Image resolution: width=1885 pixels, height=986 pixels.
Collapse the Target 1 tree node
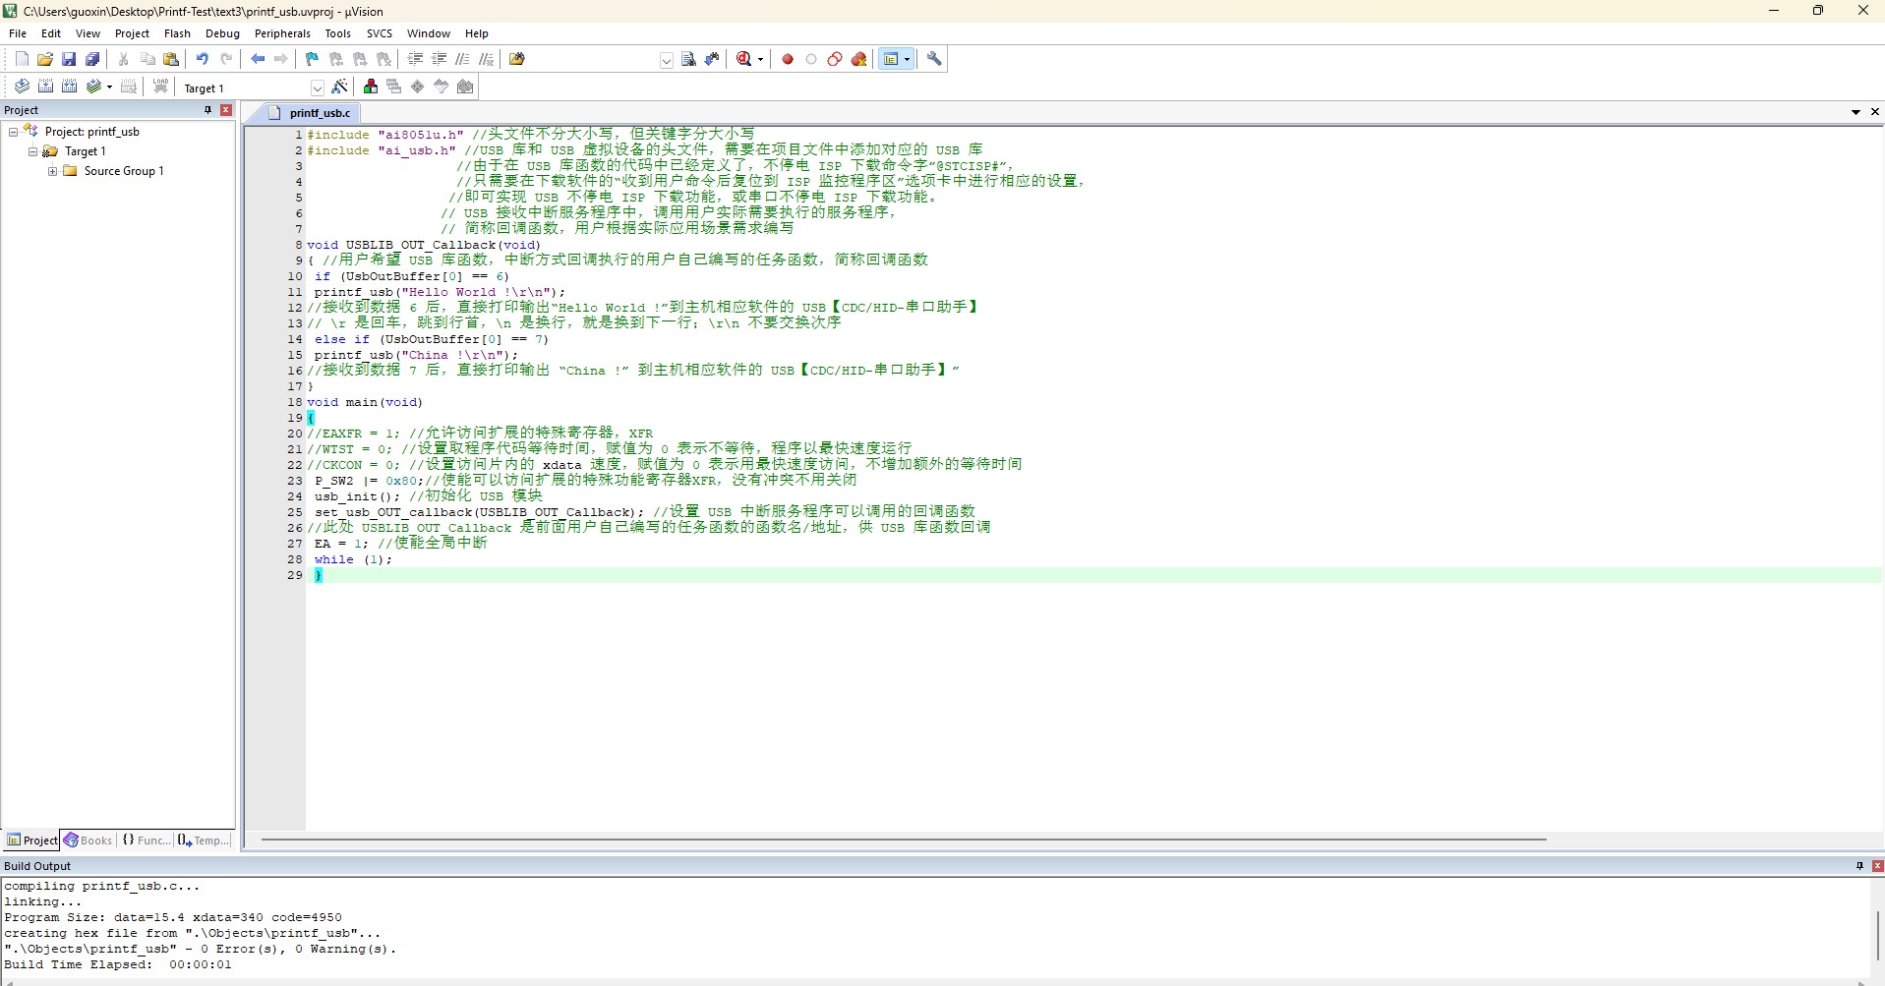coord(32,151)
